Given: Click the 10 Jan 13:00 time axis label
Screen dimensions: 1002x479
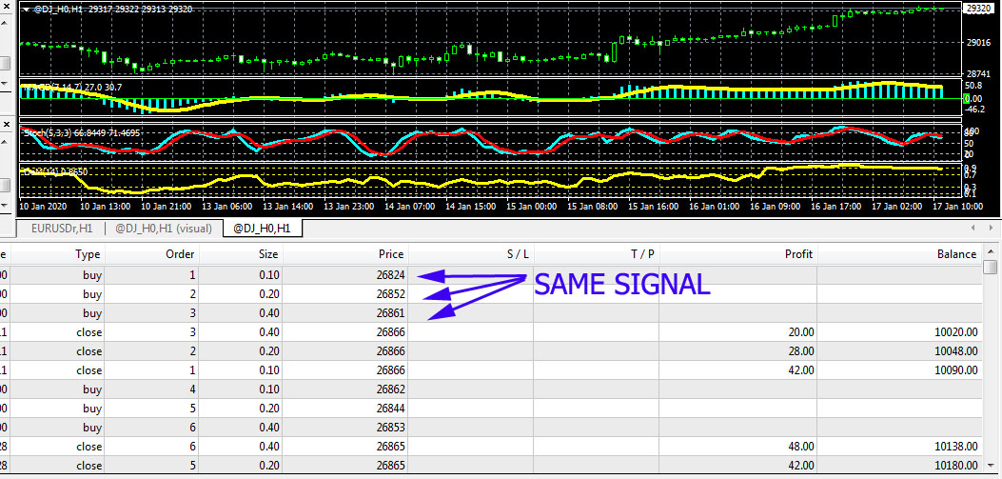Looking at the screenshot, I should (x=107, y=208).
